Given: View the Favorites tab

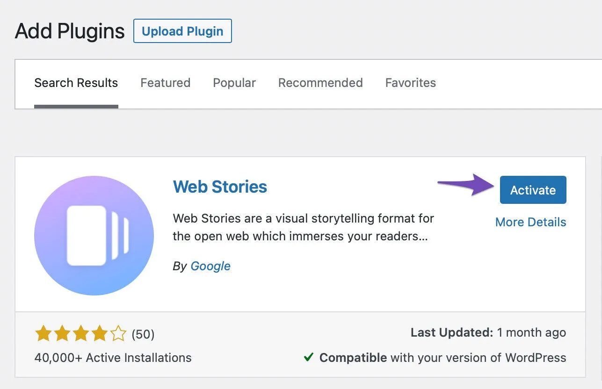Looking at the screenshot, I should click(410, 83).
